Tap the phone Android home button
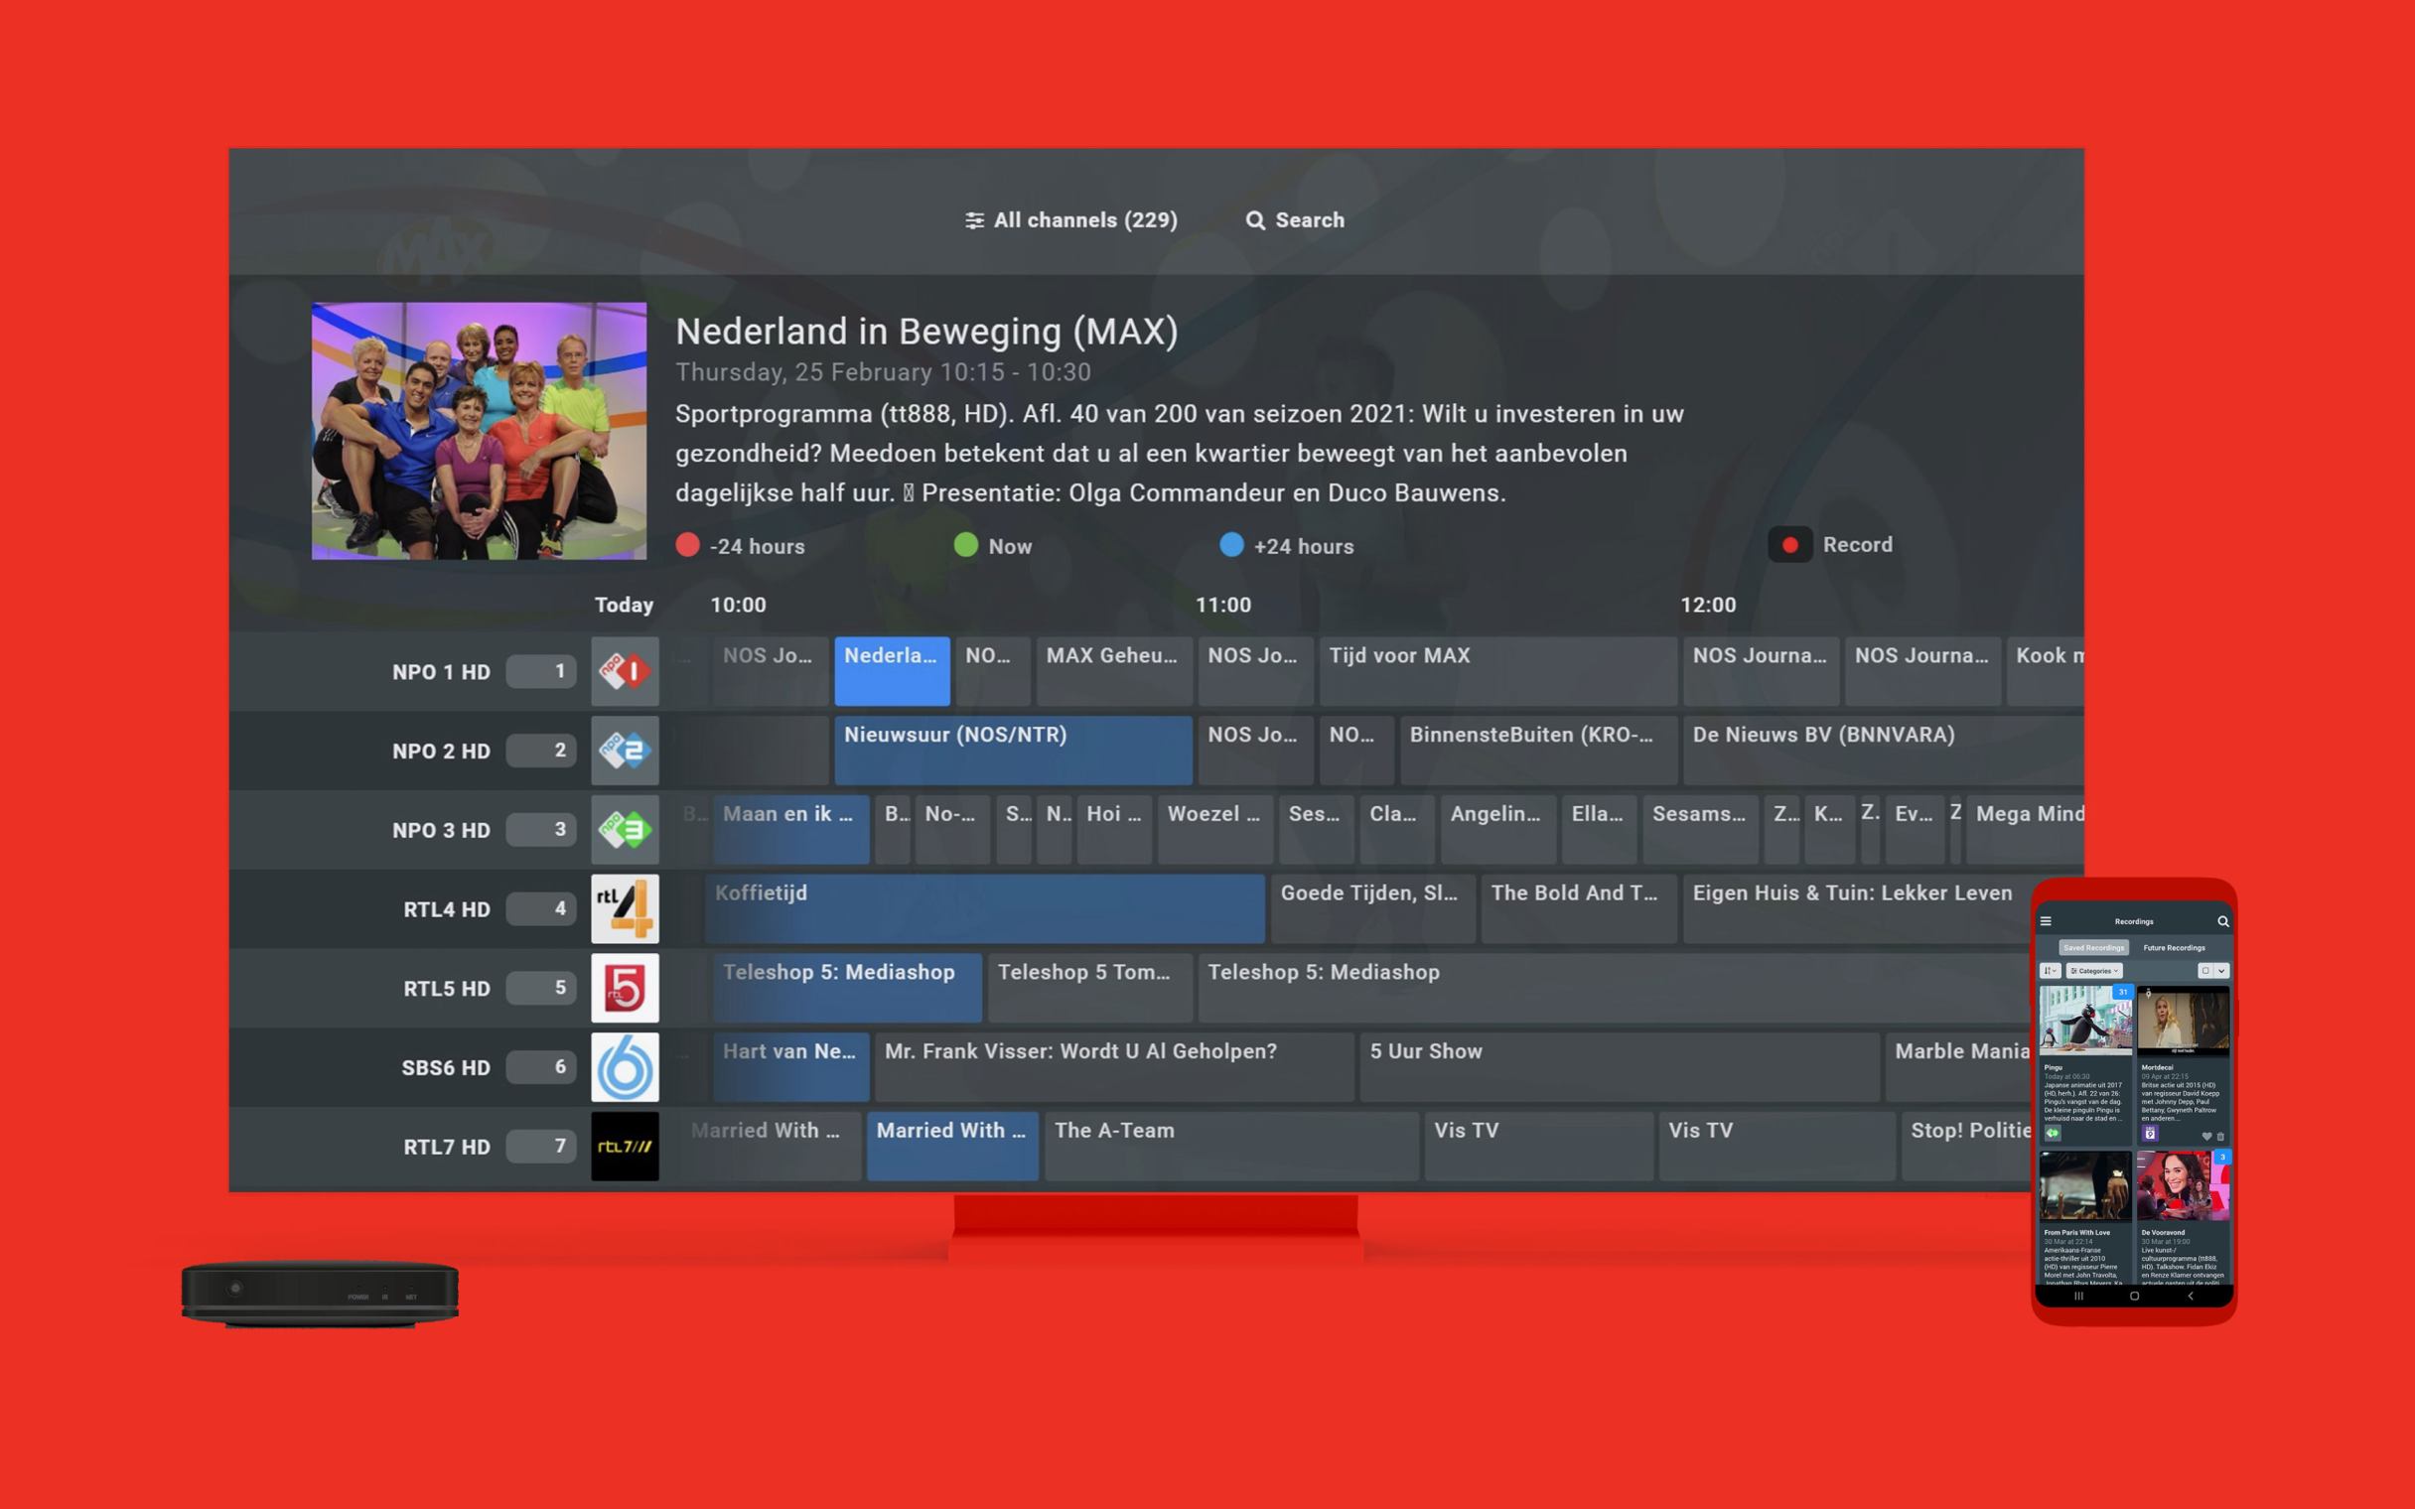Image resolution: width=2415 pixels, height=1509 pixels. 2134,1296
